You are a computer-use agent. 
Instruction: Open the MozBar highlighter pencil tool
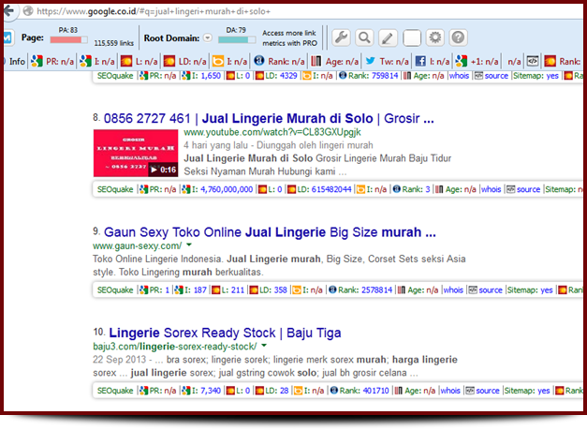coord(388,37)
